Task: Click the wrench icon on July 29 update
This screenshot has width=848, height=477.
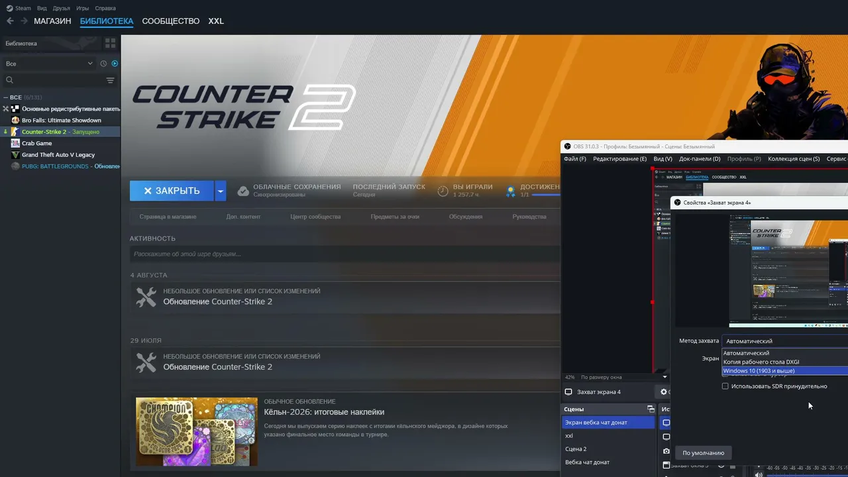Action: [146, 362]
